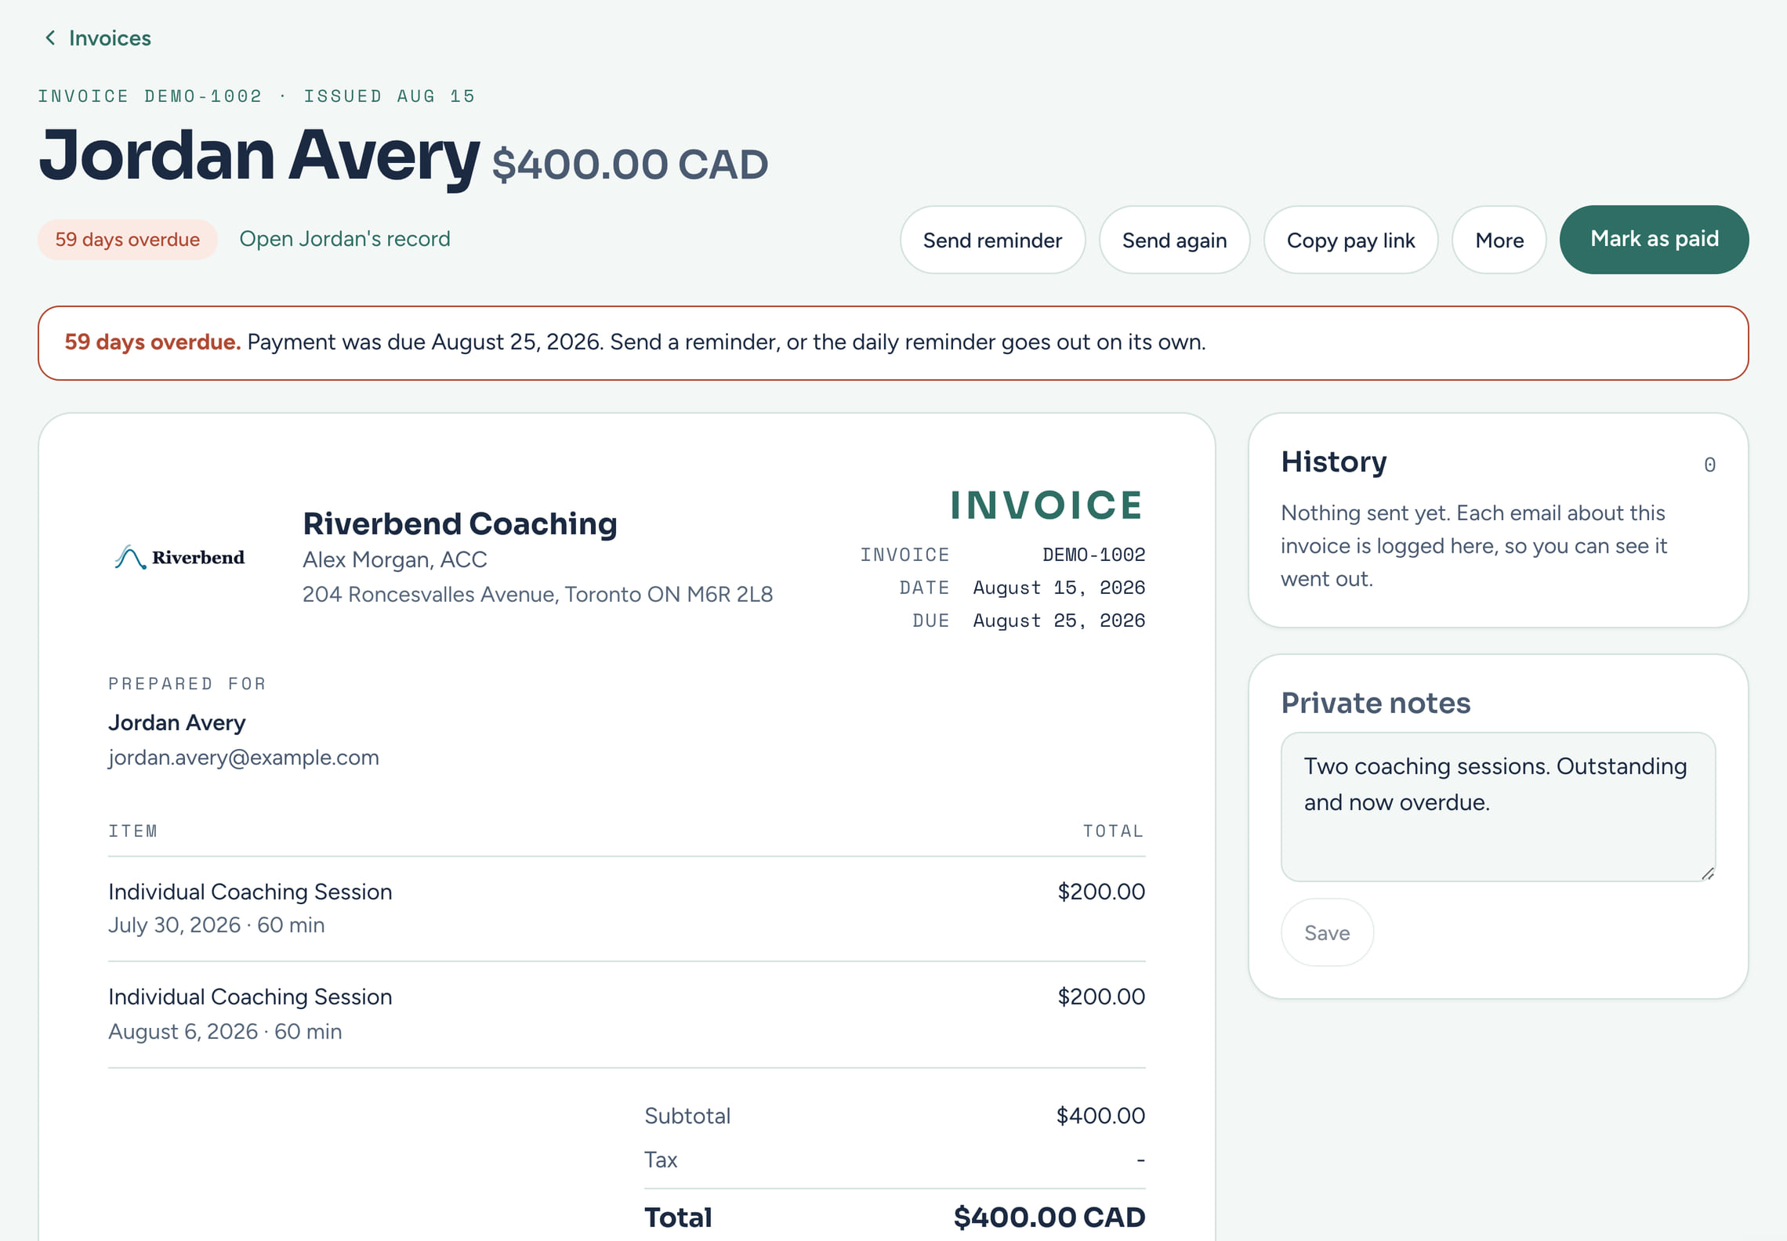Click Send again button
This screenshot has width=1787, height=1241.
[x=1174, y=240]
